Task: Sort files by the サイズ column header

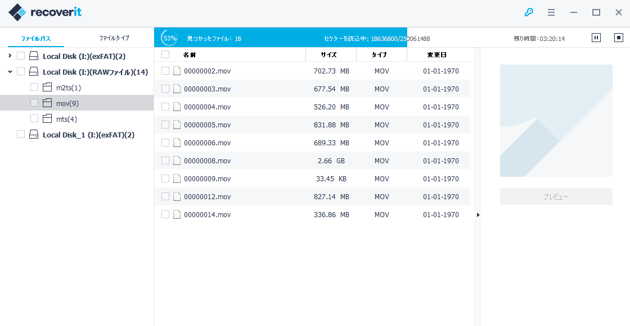Action: (x=329, y=55)
